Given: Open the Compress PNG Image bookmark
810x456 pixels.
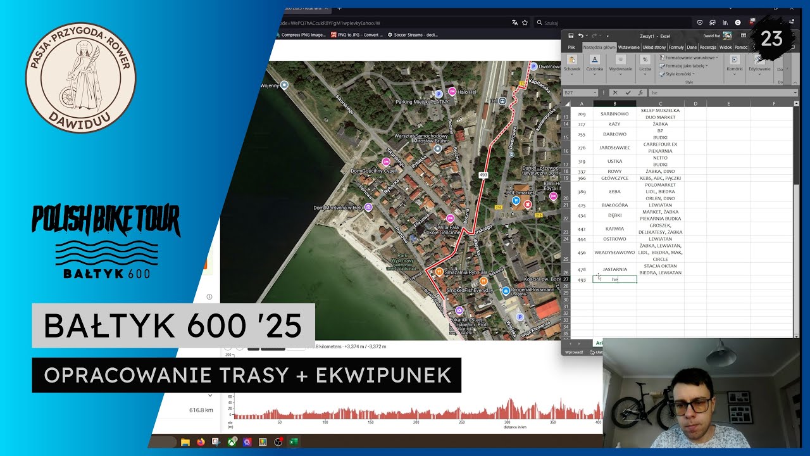Looking at the screenshot, I should pyautogui.click(x=301, y=35).
